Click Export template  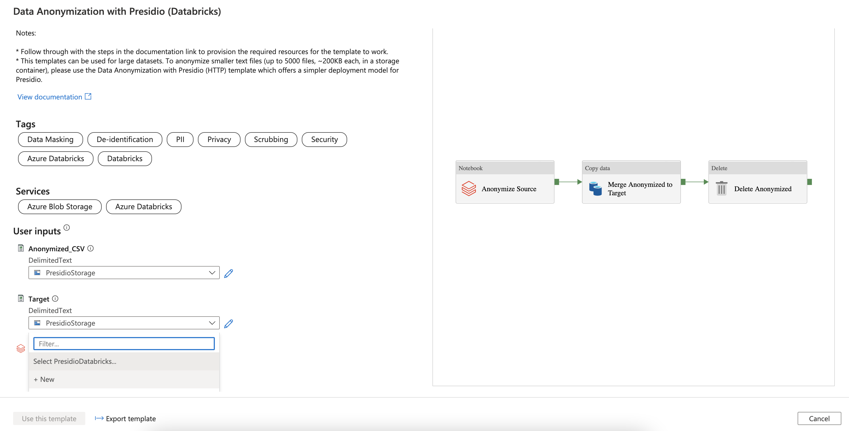coord(125,418)
